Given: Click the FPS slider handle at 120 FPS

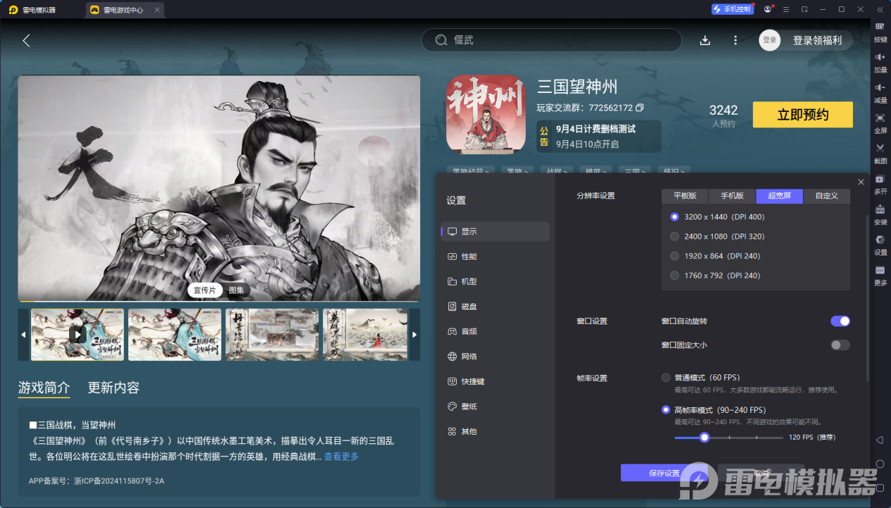Looking at the screenshot, I should [x=704, y=437].
